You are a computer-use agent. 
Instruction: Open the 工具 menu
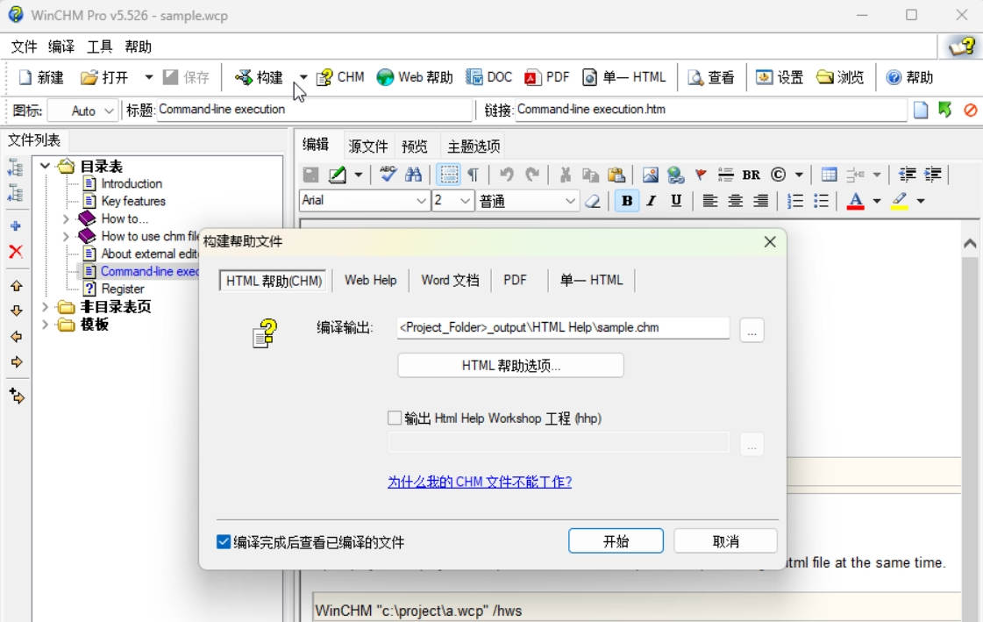[99, 46]
